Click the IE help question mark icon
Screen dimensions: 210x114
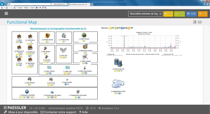[x=37, y=8]
